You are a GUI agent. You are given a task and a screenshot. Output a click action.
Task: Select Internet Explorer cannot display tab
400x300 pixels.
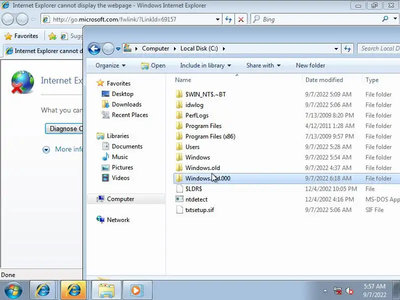point(44,51)
